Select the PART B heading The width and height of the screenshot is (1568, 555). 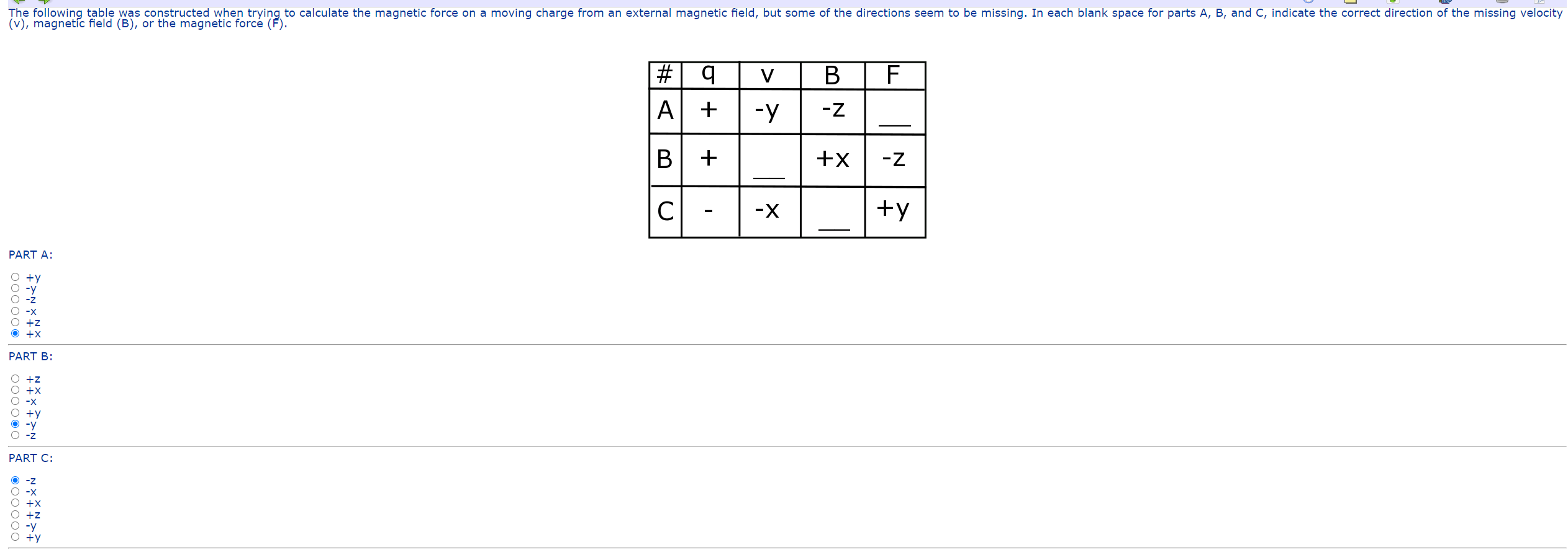tap(30, 356)
